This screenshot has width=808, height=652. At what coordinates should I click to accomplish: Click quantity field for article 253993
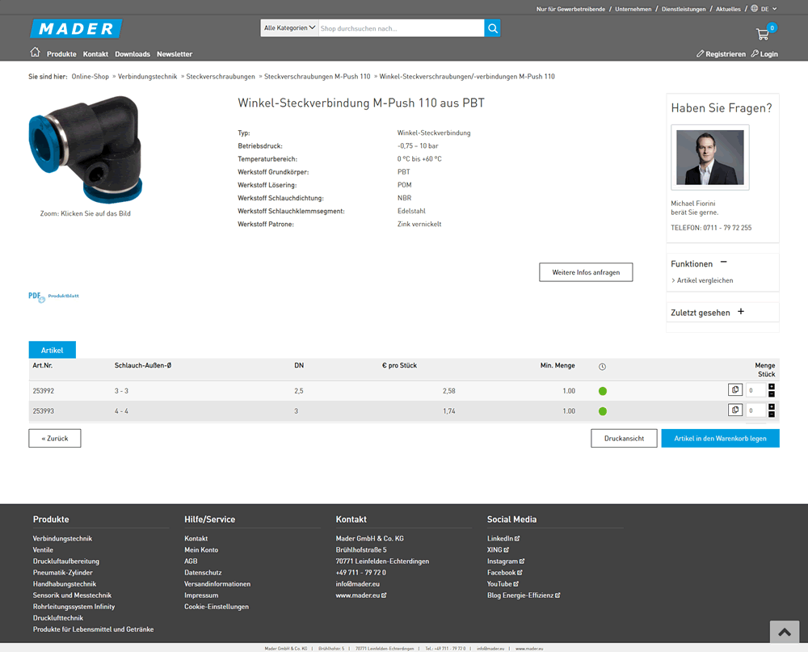coord(756,410)
